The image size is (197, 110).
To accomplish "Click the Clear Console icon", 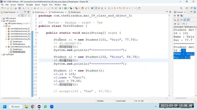I will coord(175,20).
